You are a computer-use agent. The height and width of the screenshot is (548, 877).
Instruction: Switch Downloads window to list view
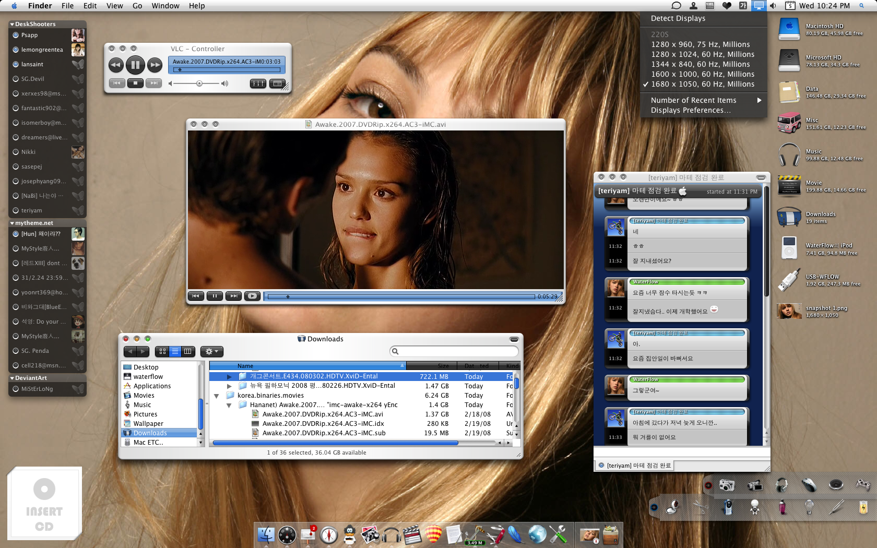pyautogui.click(x=175, y=351)
